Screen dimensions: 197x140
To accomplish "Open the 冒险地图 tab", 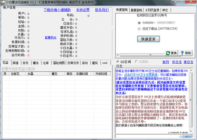I will (x=59, y=63).
